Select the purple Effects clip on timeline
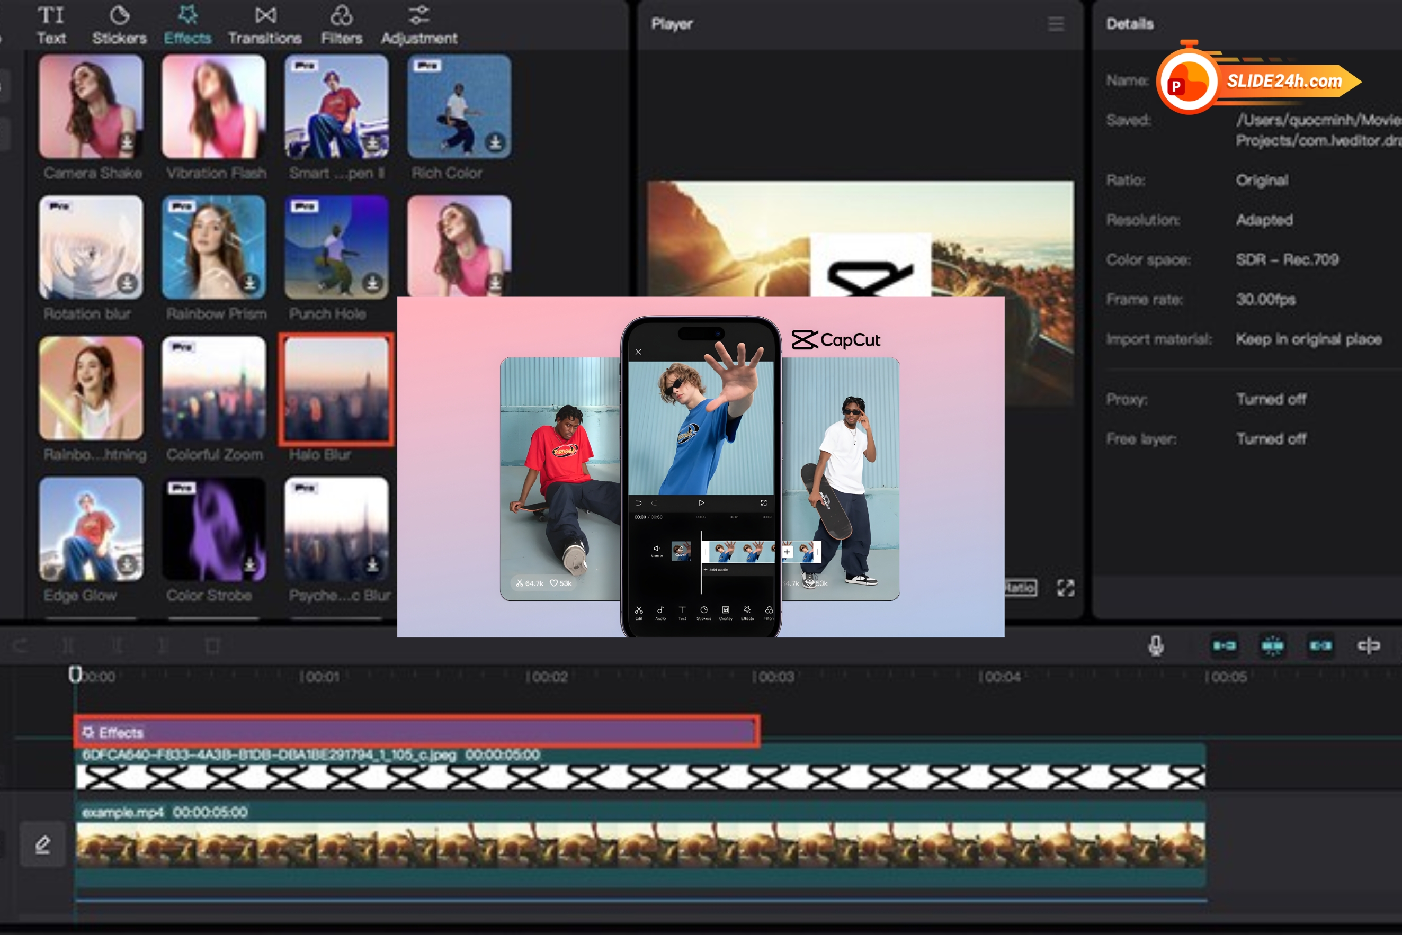Image resolution: width=1402 pixels, height=935 pixels. [416, 732]
